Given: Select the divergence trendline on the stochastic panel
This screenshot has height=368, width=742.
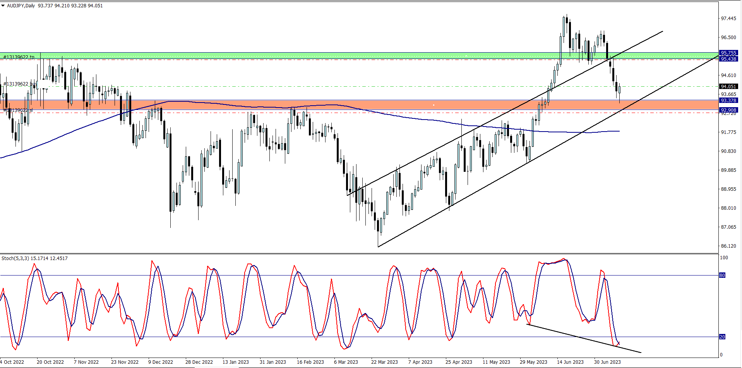Looking at the screenshot, I should (584, 338).
